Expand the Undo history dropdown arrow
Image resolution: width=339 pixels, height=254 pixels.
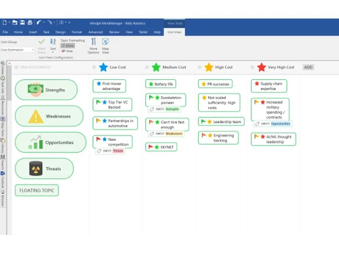[44, 22]
